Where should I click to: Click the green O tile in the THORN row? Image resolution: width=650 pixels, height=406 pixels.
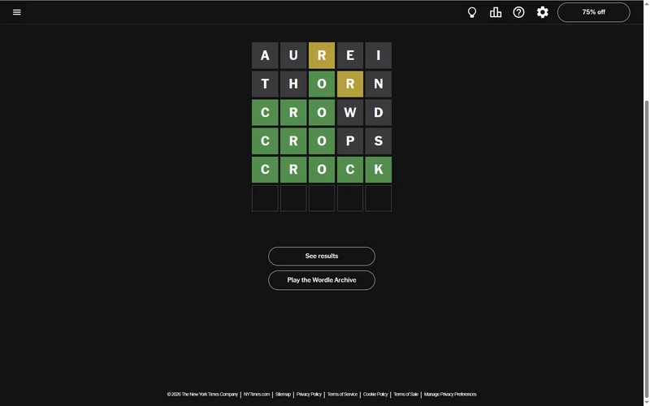point(322,84)
